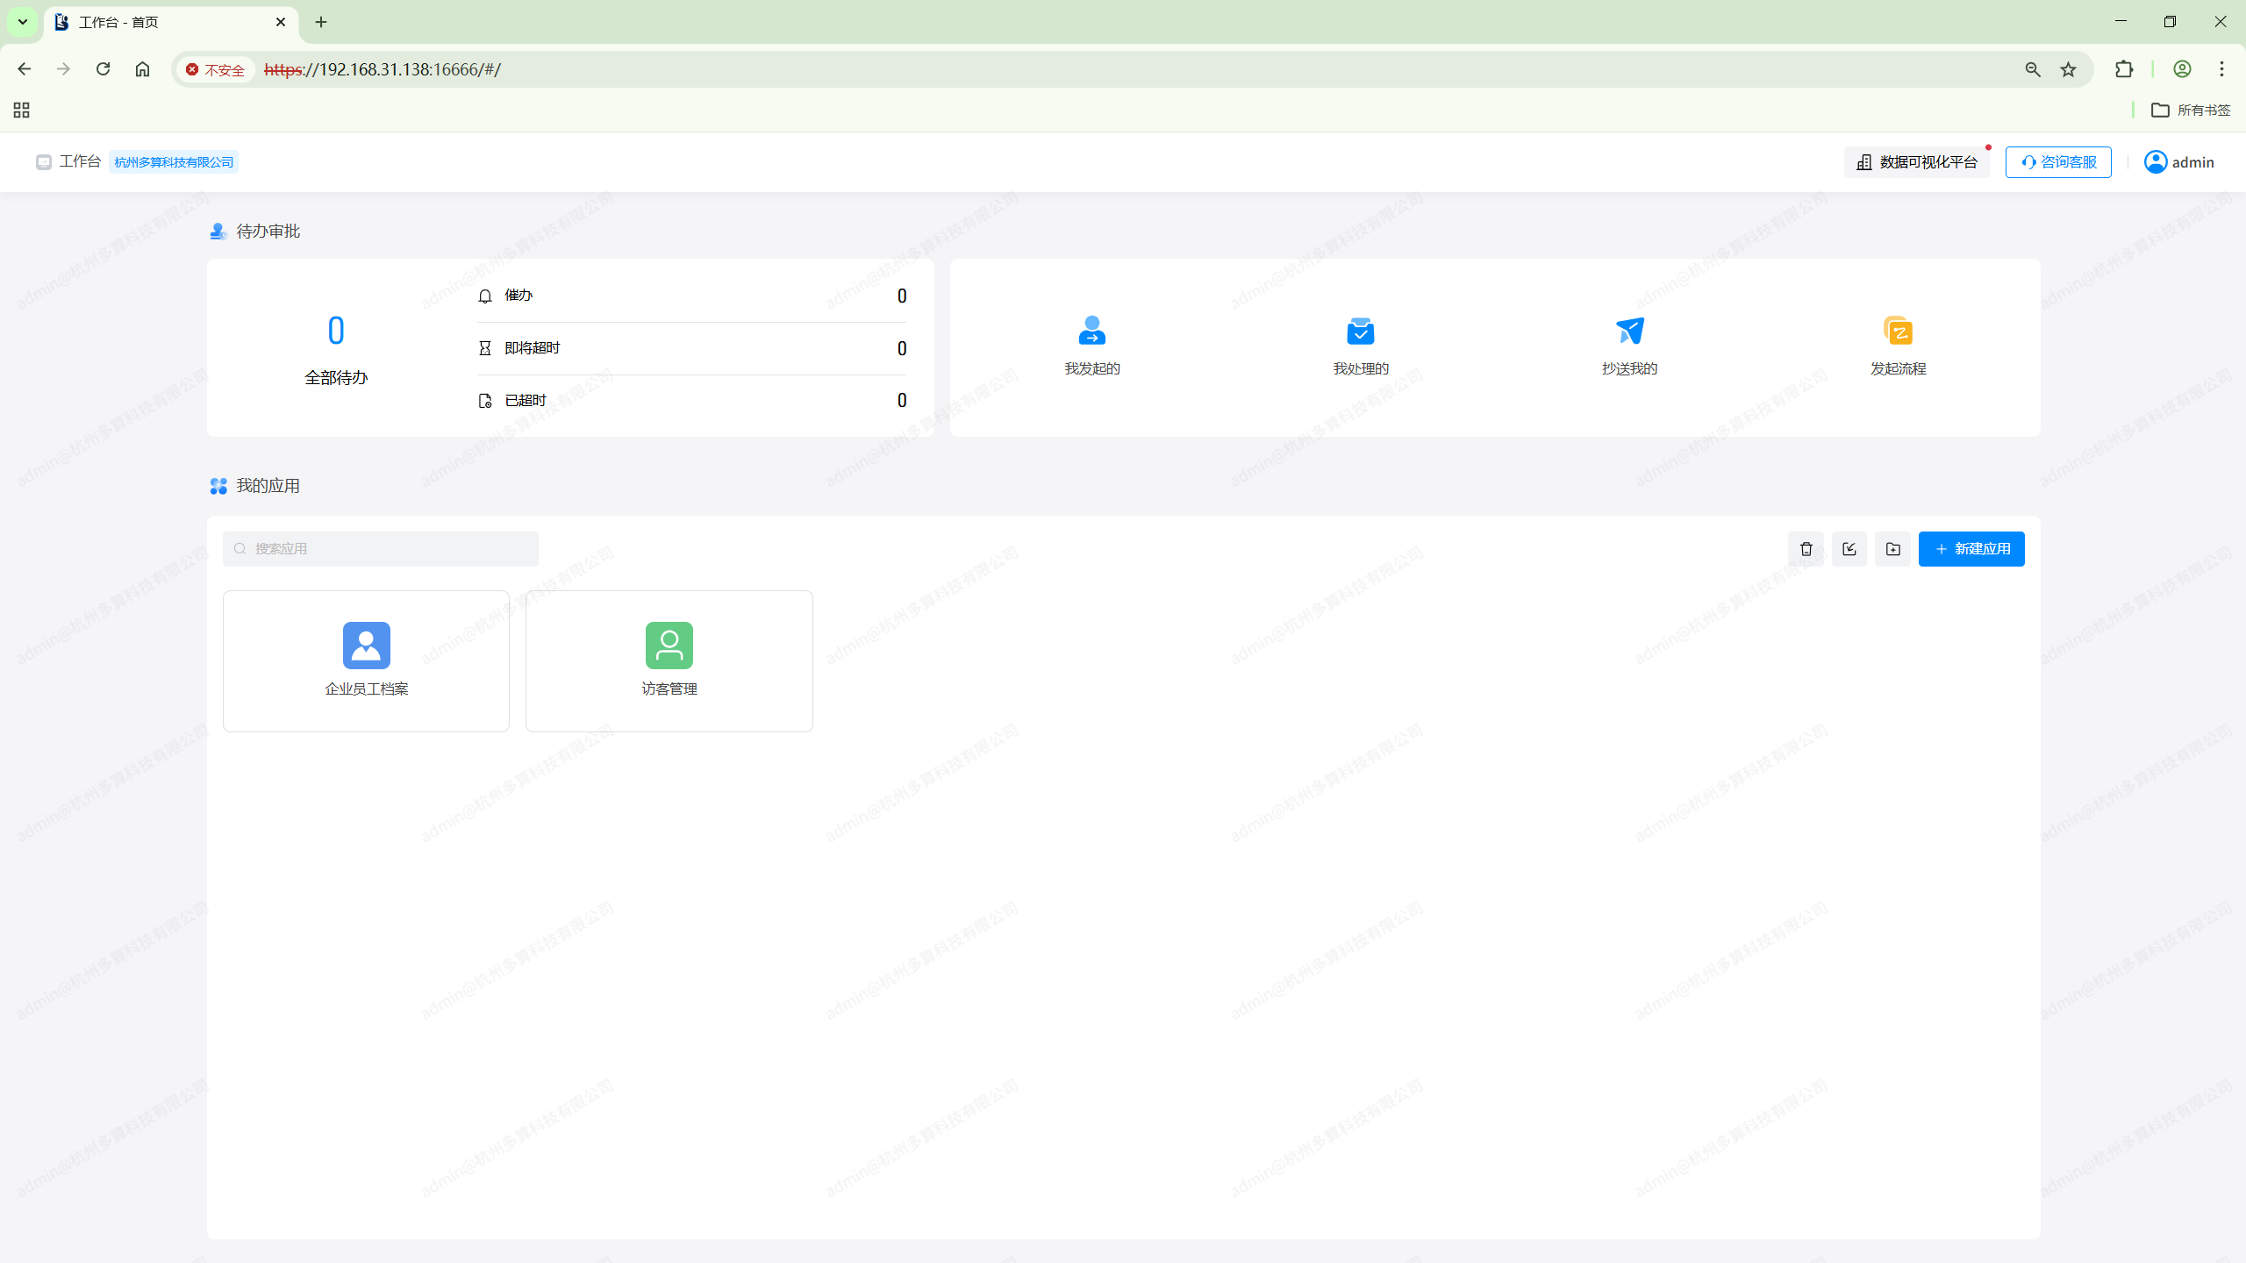Click the 新建应用 button
Screen dimensions: 2246x1263
(1971, 549)
